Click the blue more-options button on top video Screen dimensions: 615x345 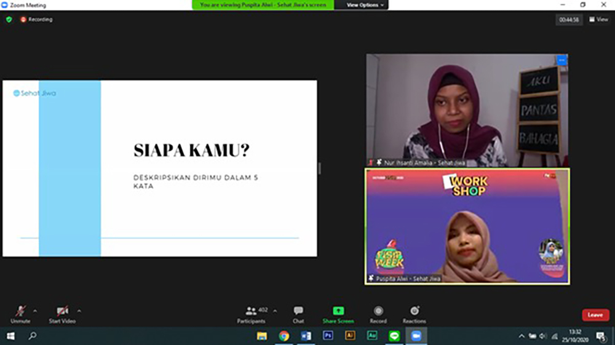coord(561,60)
